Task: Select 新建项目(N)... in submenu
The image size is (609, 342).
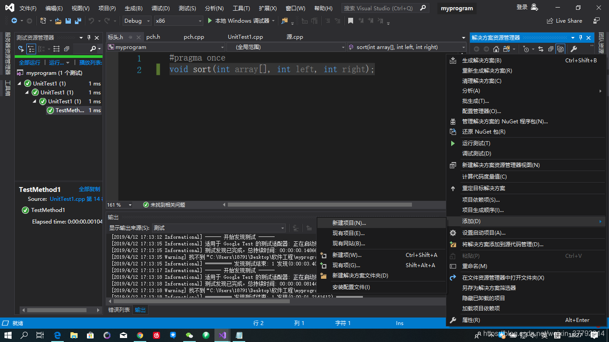Action: pos(381,223)
